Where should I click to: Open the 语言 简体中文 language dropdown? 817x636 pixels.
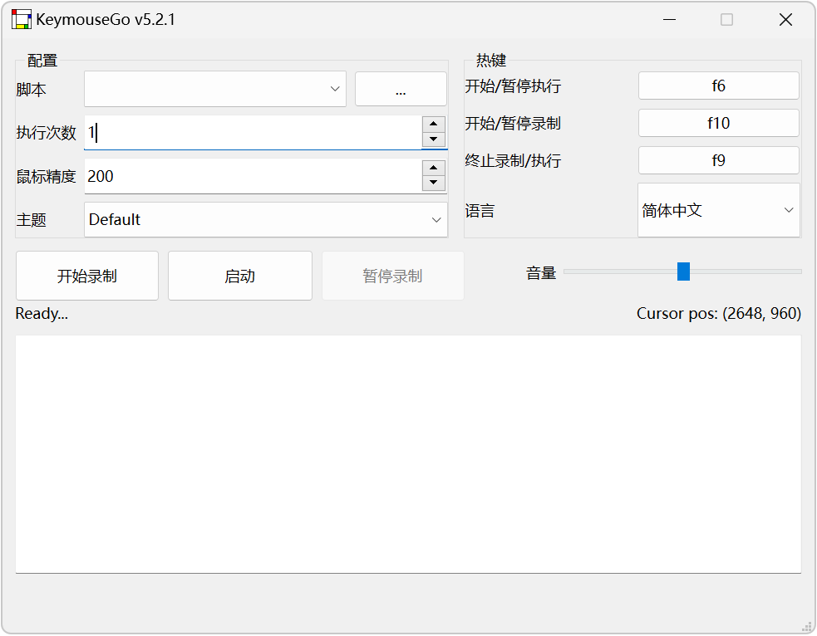pyautogui.click(x=719, y=210)
